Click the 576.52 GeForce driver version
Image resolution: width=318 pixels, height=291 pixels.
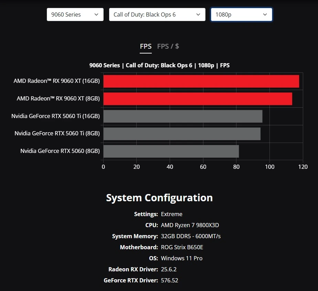pos(170,280)
